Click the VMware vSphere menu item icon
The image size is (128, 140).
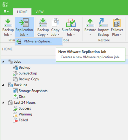click(x=19, y=41)
